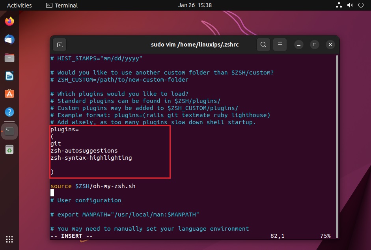The width and height of the screenshot is (371, 250).
Task: Open the Help application
Action: point(9,112)
